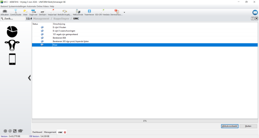Click the 0% progress bar
This screenshot has width=259, height=138.
point(145,121)
